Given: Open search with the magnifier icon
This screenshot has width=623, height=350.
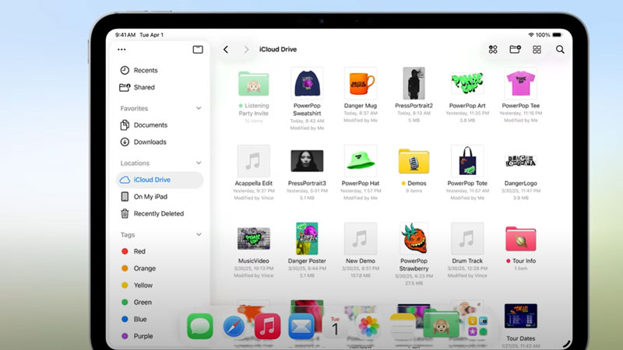Looking at the screenshot, I should 560,49.
